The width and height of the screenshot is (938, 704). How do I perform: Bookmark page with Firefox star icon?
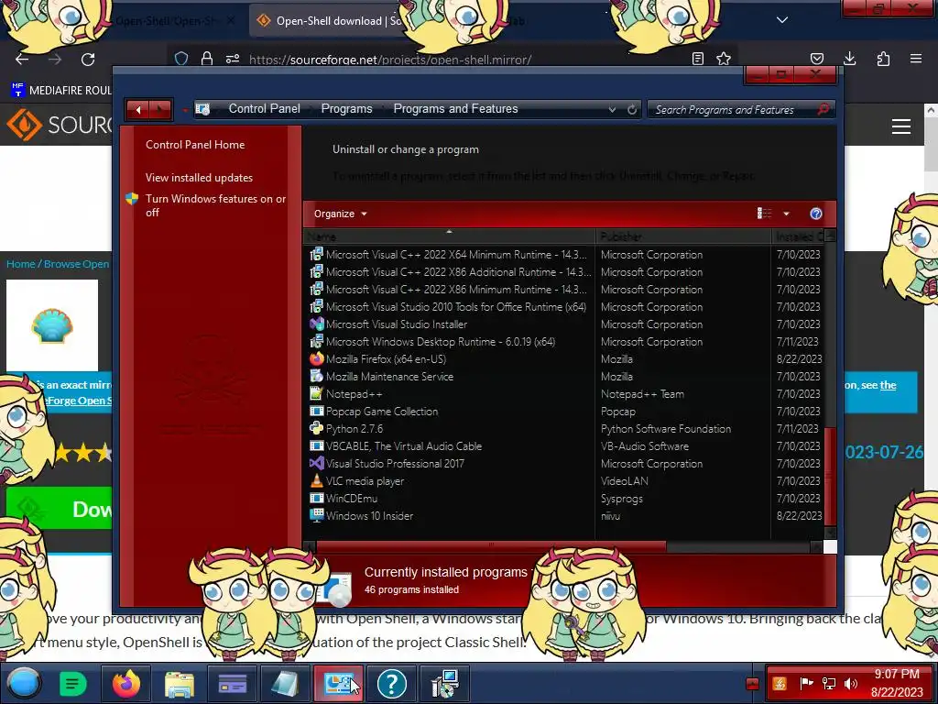[x=724, y=59]
